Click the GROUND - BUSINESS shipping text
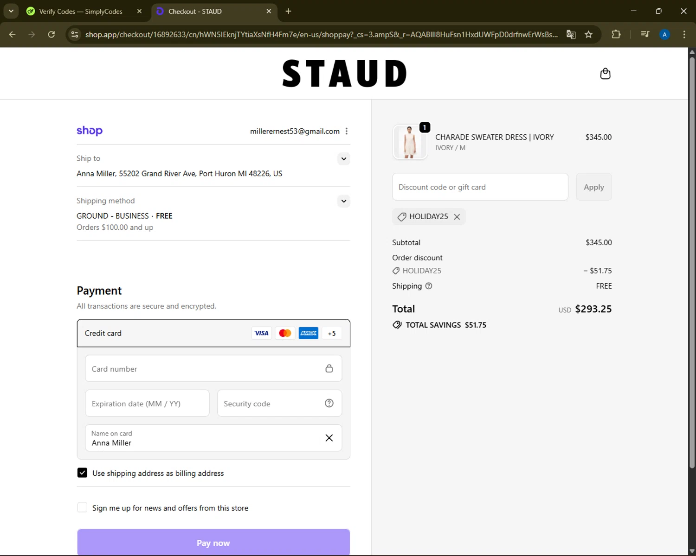The height and width of the screenshot is (556, 696). [113, 216]
